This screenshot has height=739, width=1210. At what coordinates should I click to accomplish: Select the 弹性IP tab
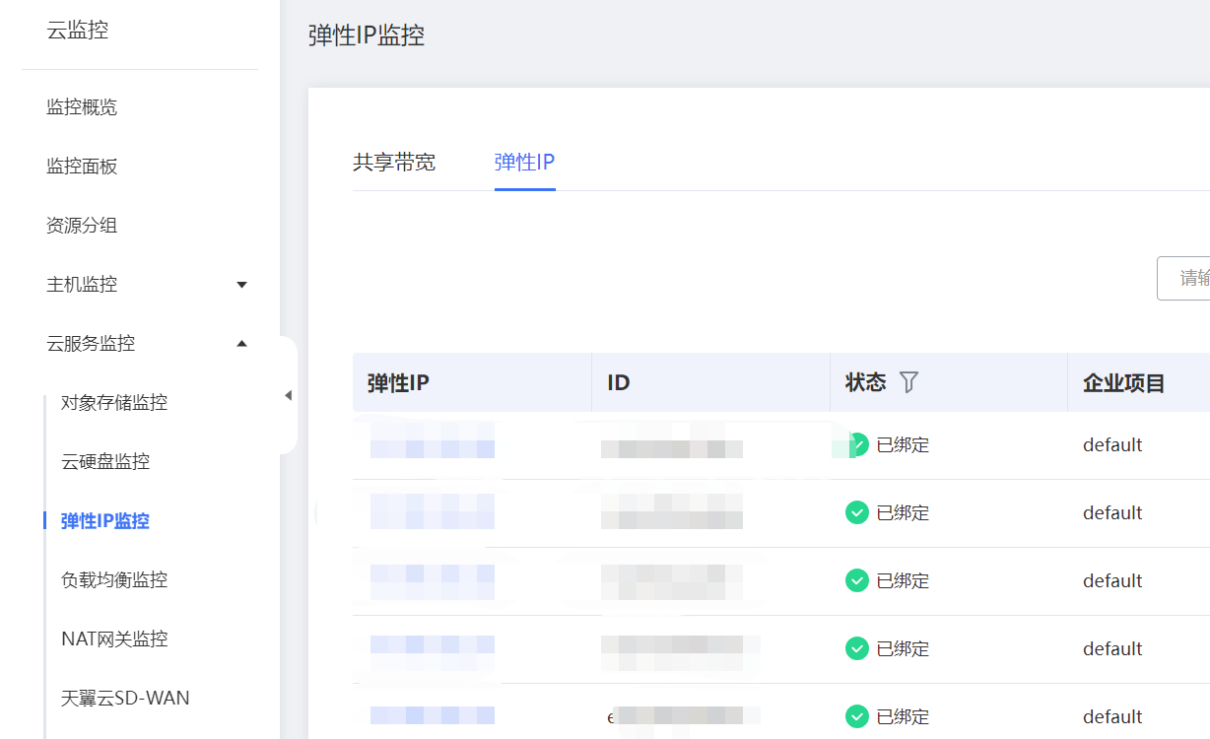(524, 163)
